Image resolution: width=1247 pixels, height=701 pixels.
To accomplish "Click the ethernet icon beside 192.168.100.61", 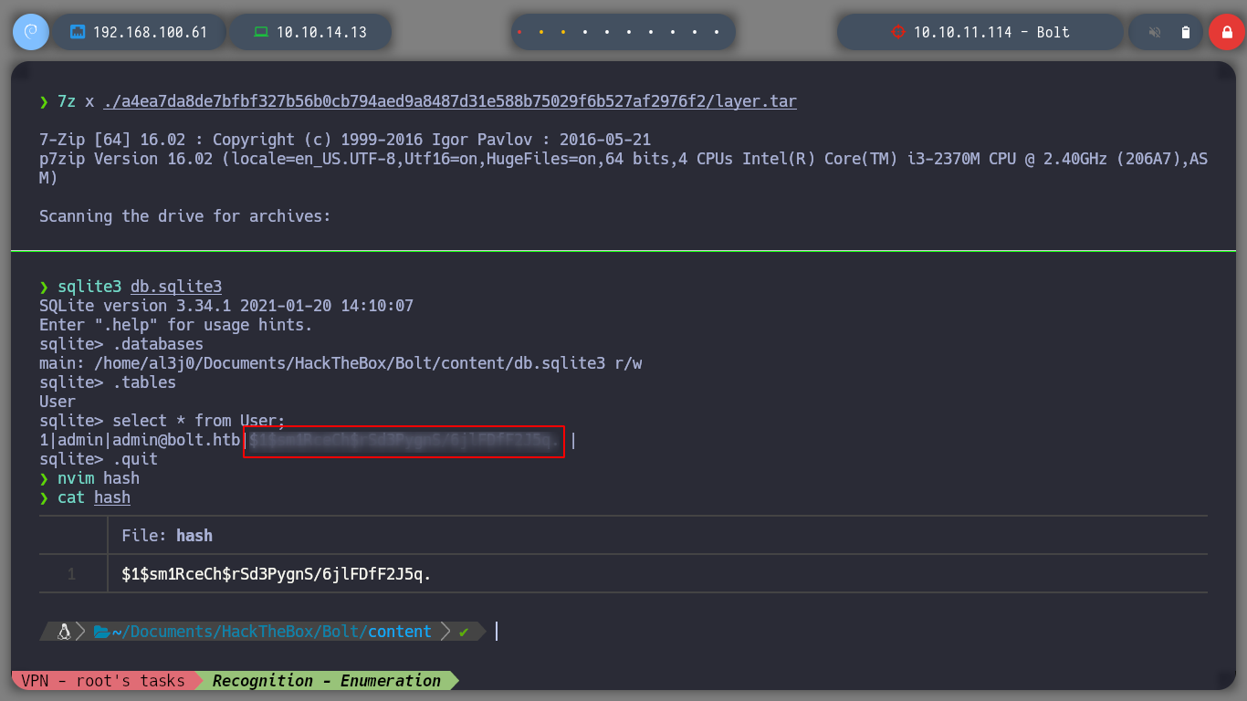I will [78, 32].
